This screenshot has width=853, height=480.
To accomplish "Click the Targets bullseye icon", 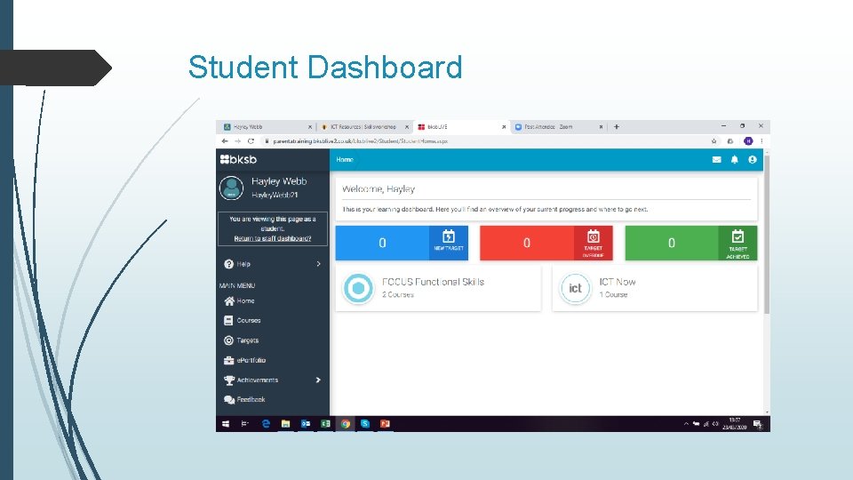I will [x=228, y=340].
